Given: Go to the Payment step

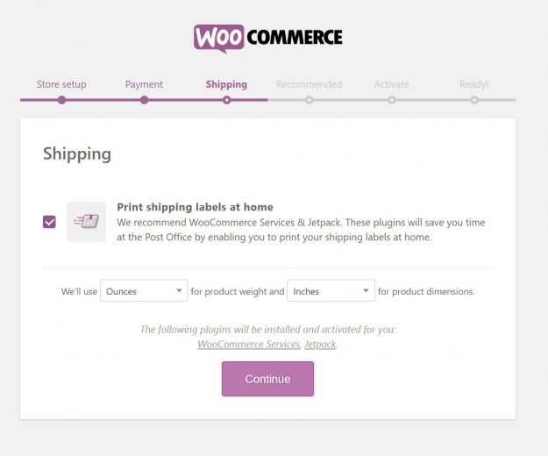Looking at the screenshot, I should click(x=144, y=84).
